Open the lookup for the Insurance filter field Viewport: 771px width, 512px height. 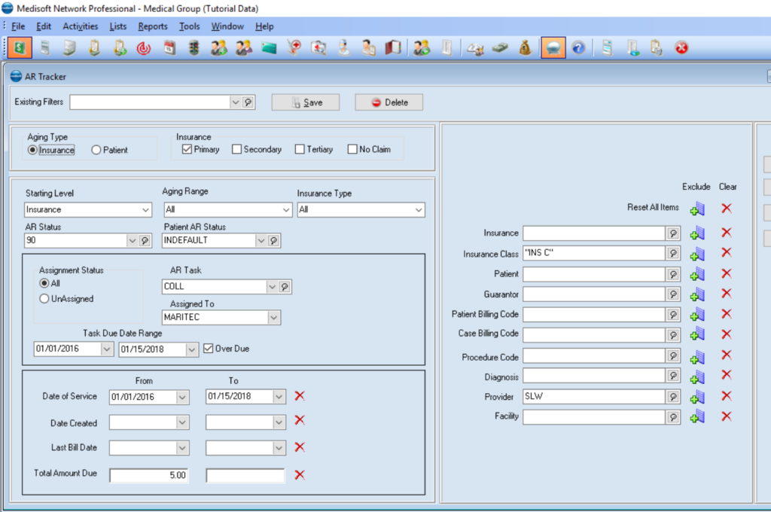(673, 233)
